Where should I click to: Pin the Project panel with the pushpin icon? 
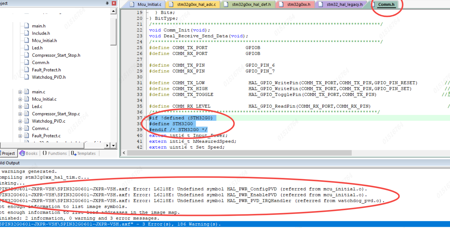pos(107,3)
